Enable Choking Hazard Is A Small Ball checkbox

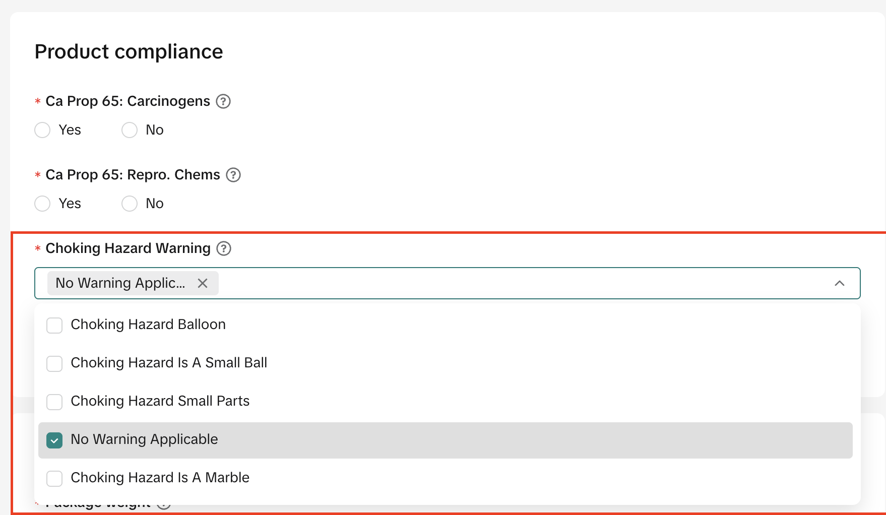point(54,364)
